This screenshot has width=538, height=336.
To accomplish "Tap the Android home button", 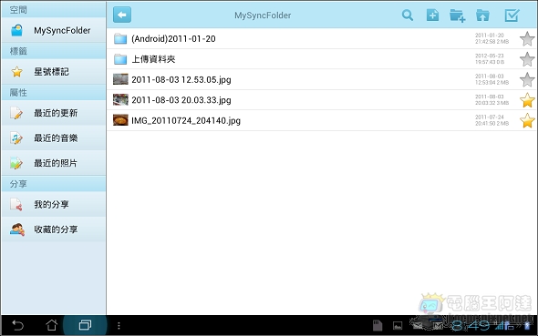I will pyautogui.click(x=51, y=325).
